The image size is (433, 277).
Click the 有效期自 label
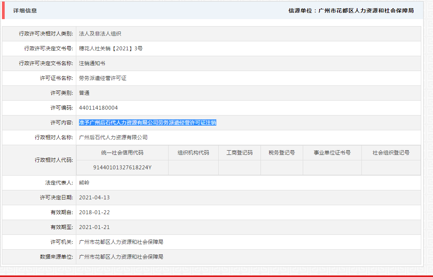(x=61, y=213)
